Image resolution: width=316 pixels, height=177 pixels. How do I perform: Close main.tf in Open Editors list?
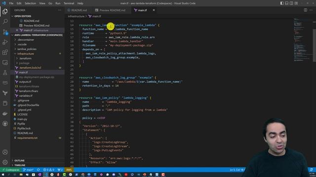[17, 30]
